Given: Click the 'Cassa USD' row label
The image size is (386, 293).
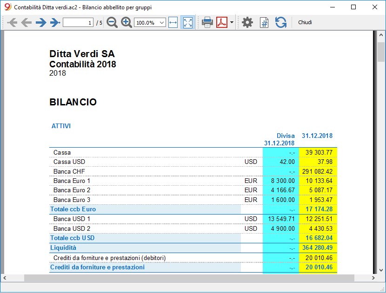Looking at the screenshot, I should [x=69, y=162].
